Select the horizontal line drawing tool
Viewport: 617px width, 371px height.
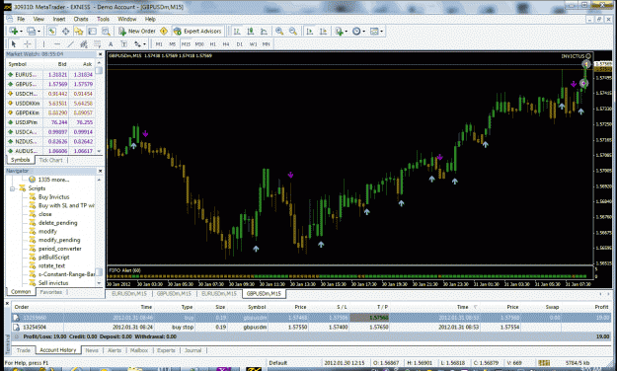click(57, 44)
